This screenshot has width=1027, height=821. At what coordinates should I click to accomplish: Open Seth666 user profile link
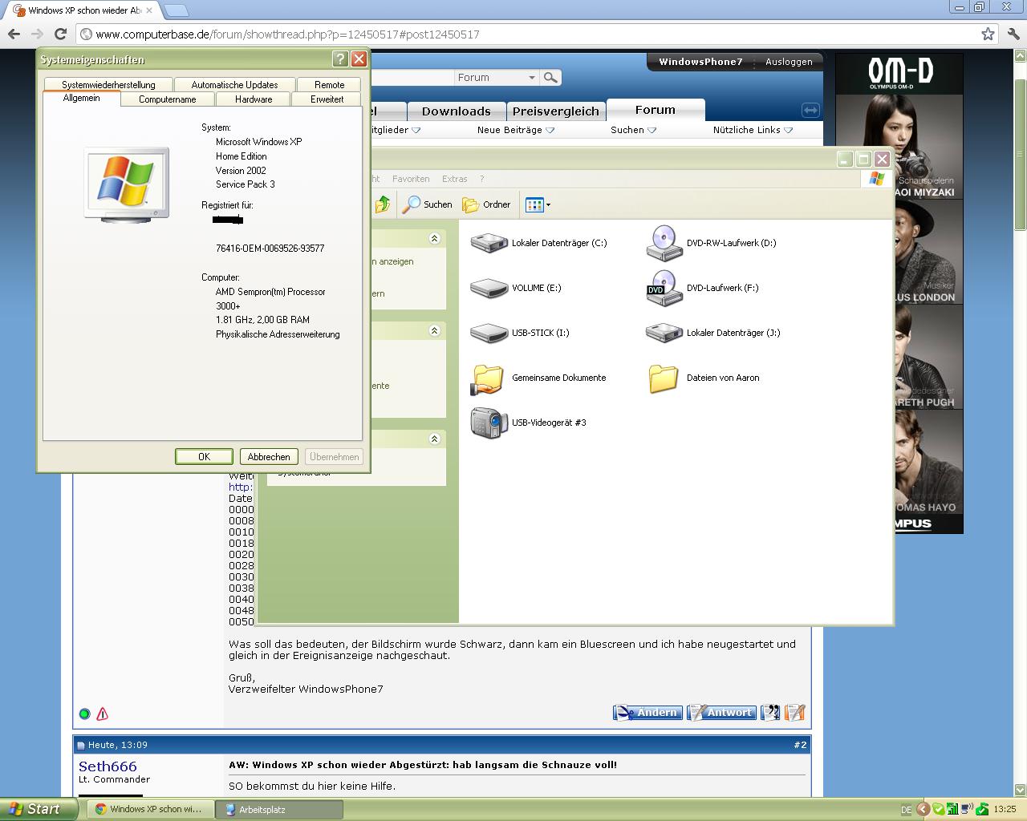click(x=108, y=766)
